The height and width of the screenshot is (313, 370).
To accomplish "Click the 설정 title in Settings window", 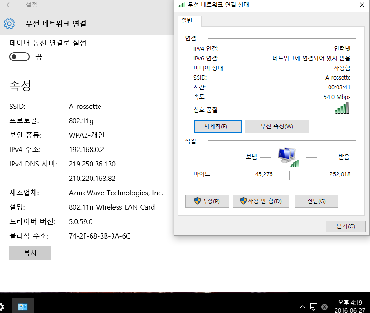I will coord(32,5).
